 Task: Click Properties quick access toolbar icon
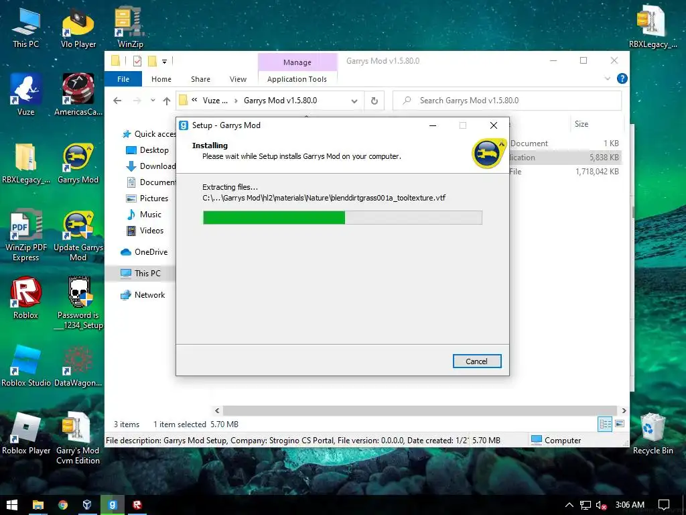click(x=137, y=61)
